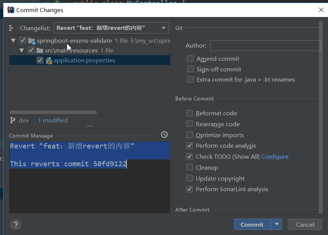This screenshot has width=328, height=235.
Task: Disable Perform code analysis checkbox
Action: (x=189, y=146)
